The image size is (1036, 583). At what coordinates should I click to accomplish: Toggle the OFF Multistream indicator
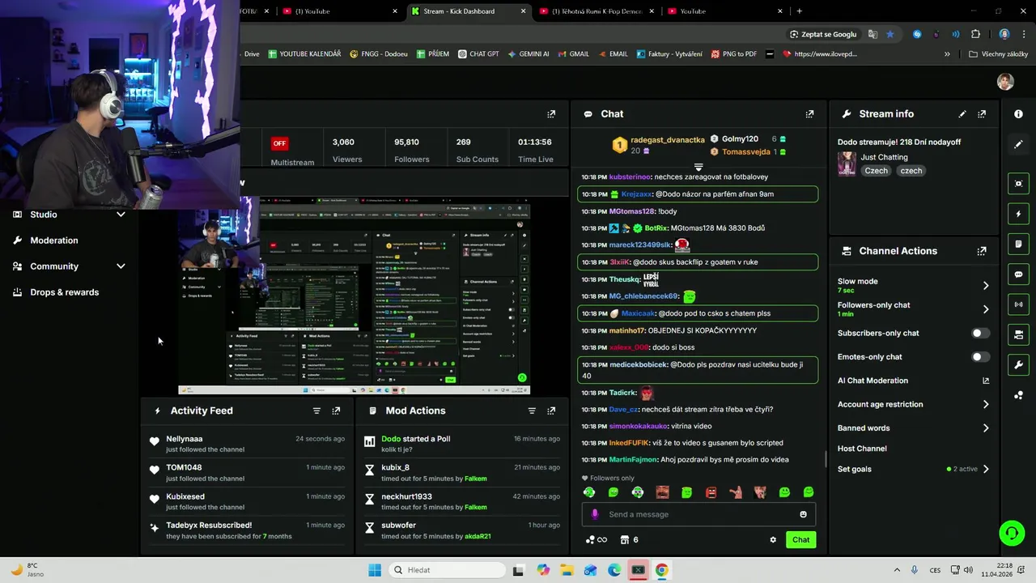tap(279, 143)
